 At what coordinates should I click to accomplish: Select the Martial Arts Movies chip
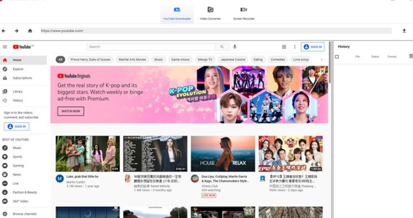coord(132,60)
